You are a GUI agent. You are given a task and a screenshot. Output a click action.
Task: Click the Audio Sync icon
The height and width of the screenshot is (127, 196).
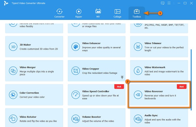(138, 119)
